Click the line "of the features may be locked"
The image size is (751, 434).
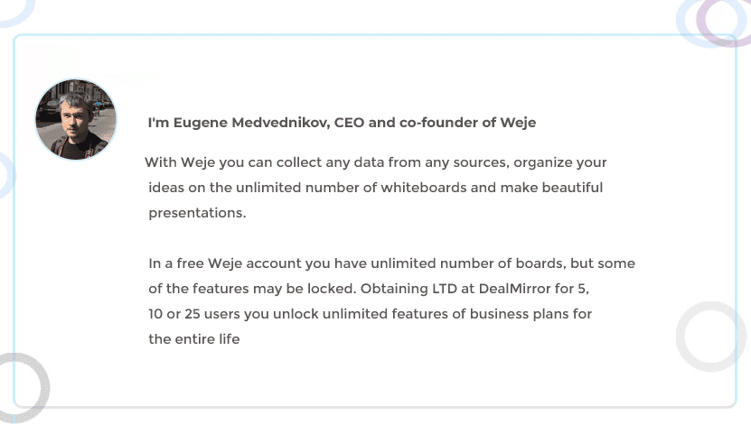(369, 289)
